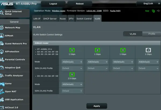Open Mode dropdown for port 2
Screen dimensions: 161x110
pyautogui.click(x=97, y=62)
